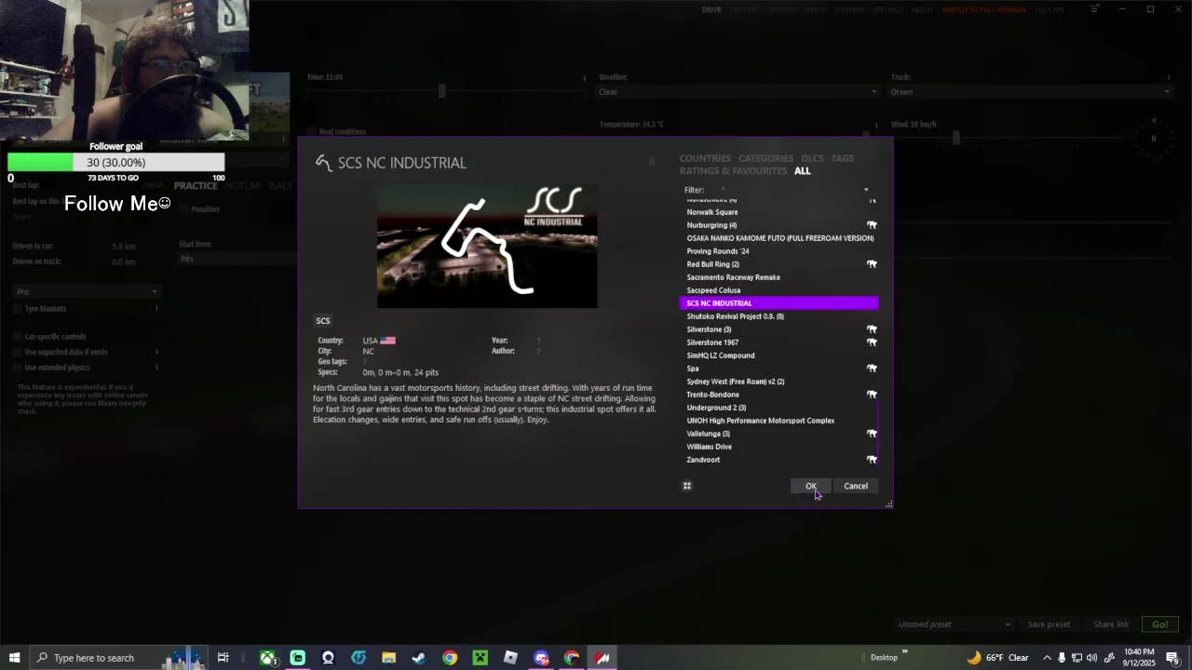Select Underground 2 (3) track
This screenshot has height=670, width=1192.
pyautogui.click(x=716, y=408)
